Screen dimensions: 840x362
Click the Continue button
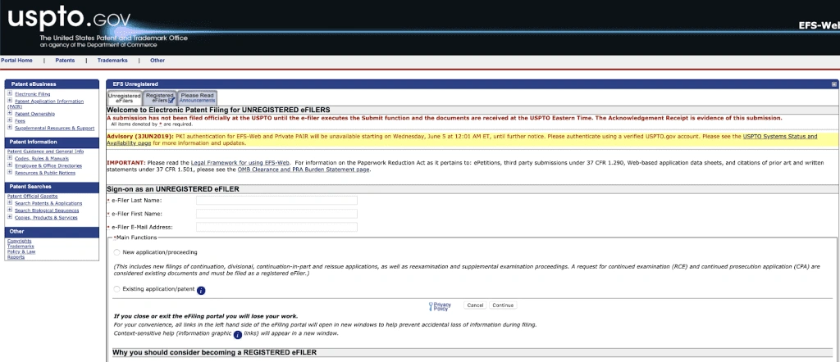click(503, 305)
